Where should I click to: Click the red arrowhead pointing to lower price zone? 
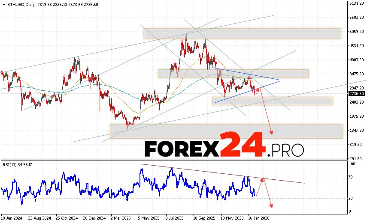pos(271,133)
